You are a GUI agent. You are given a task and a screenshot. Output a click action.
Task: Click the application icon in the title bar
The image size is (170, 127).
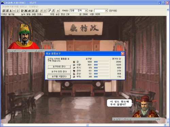coord(2,3)
